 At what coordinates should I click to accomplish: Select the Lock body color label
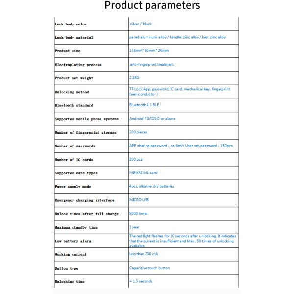71,24
